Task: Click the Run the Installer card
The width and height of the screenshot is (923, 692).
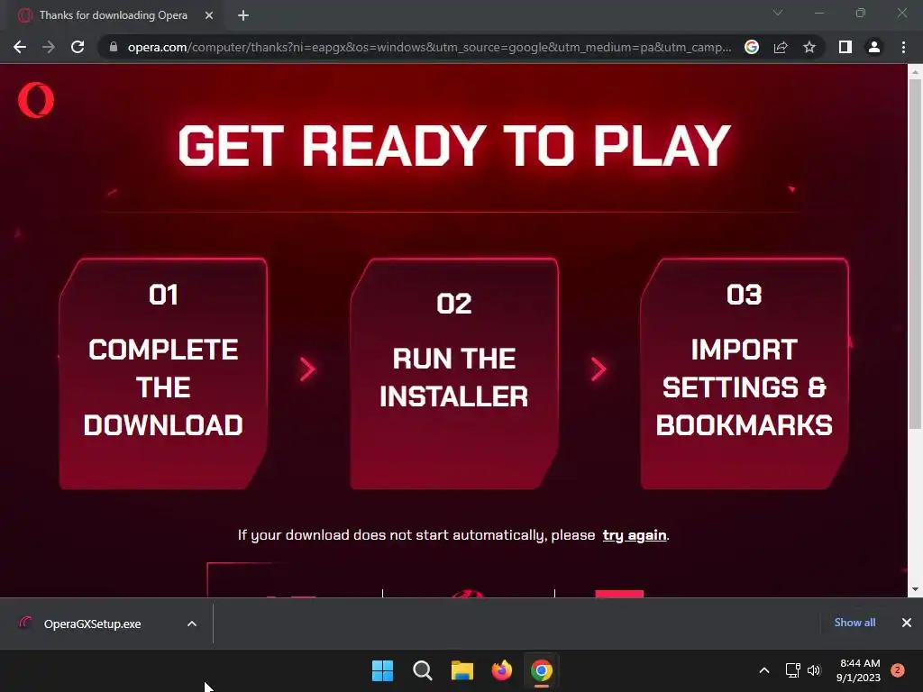Action: pyautogui.click(x=454, y=374)
